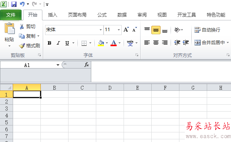Open the 审阅 tab
The width and height of the screenshot is (231, 142).
pyautogui.click(x=142, y=15)
